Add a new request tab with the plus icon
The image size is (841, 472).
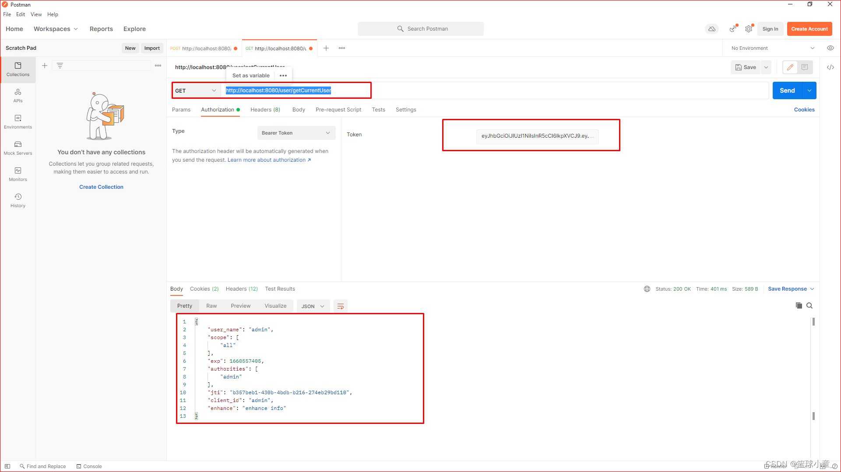(326, 48)
